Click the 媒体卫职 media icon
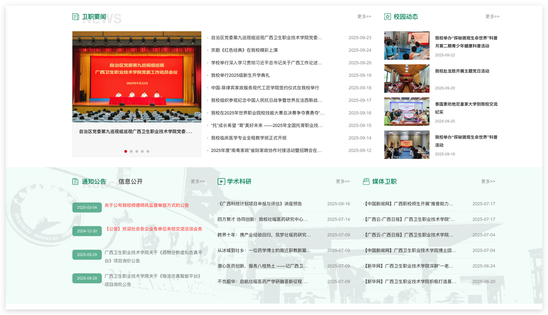The width and height of the screenshot is (548, 315). [x=366, y=182]
